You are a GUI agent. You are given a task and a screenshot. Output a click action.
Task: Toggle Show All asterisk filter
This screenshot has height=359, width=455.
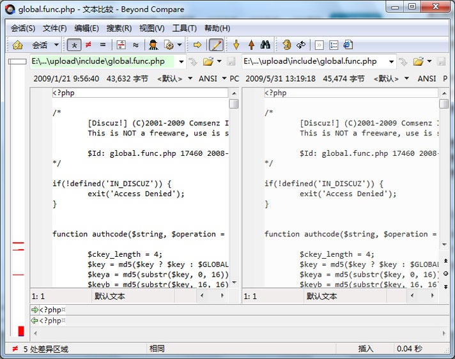click(x=74, y=45)
